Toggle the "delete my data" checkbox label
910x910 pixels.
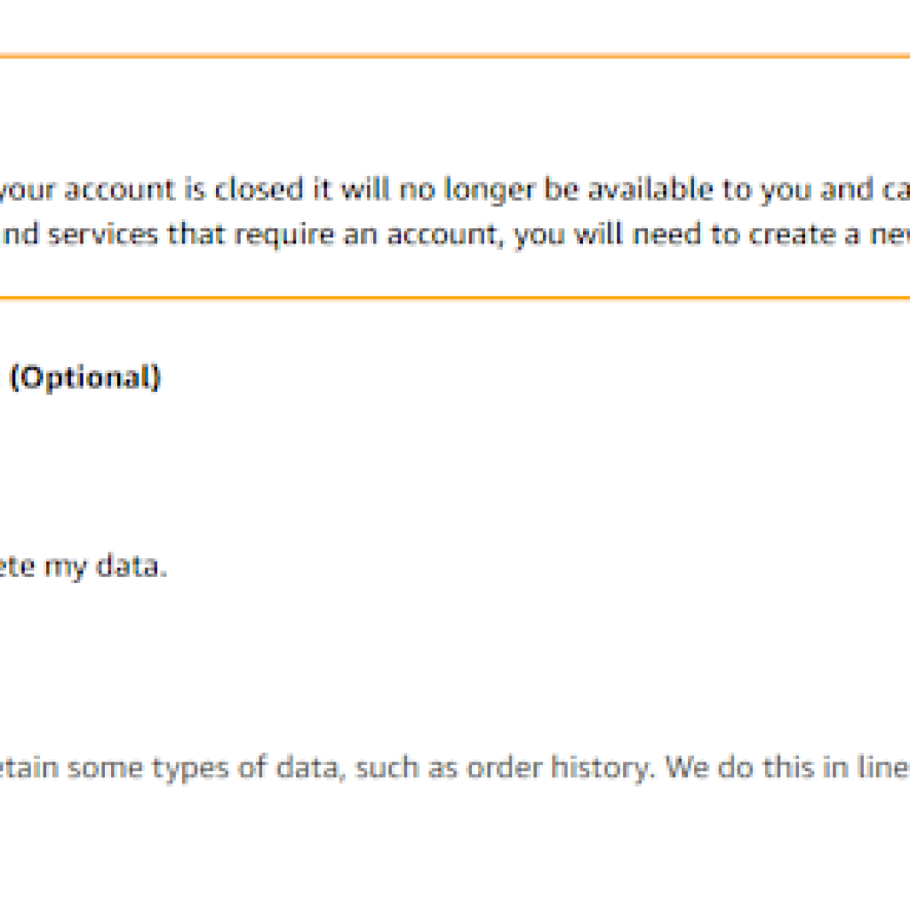click(x=84, y=566)
